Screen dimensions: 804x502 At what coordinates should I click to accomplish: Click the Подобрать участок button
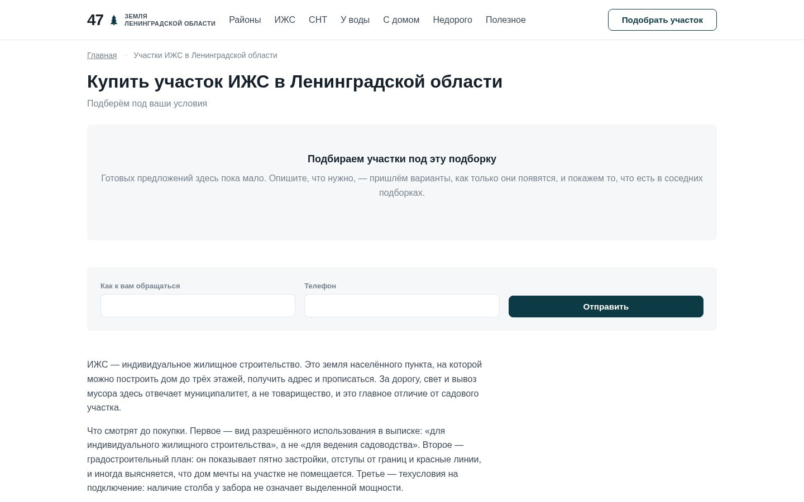(662, 20)
